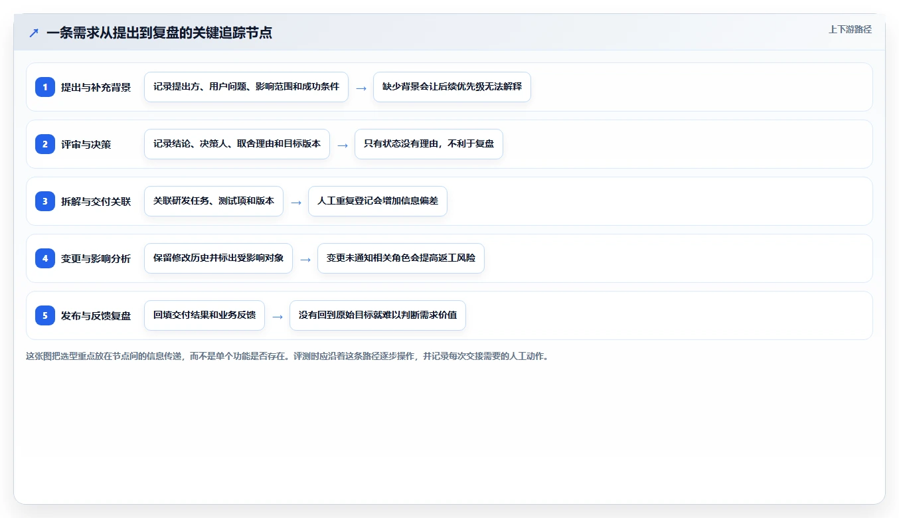899x518 pixels.
Task: Select the 关联研发任务、测试项和版本 box
Action: pyautogui.click(x=214, y=201)
